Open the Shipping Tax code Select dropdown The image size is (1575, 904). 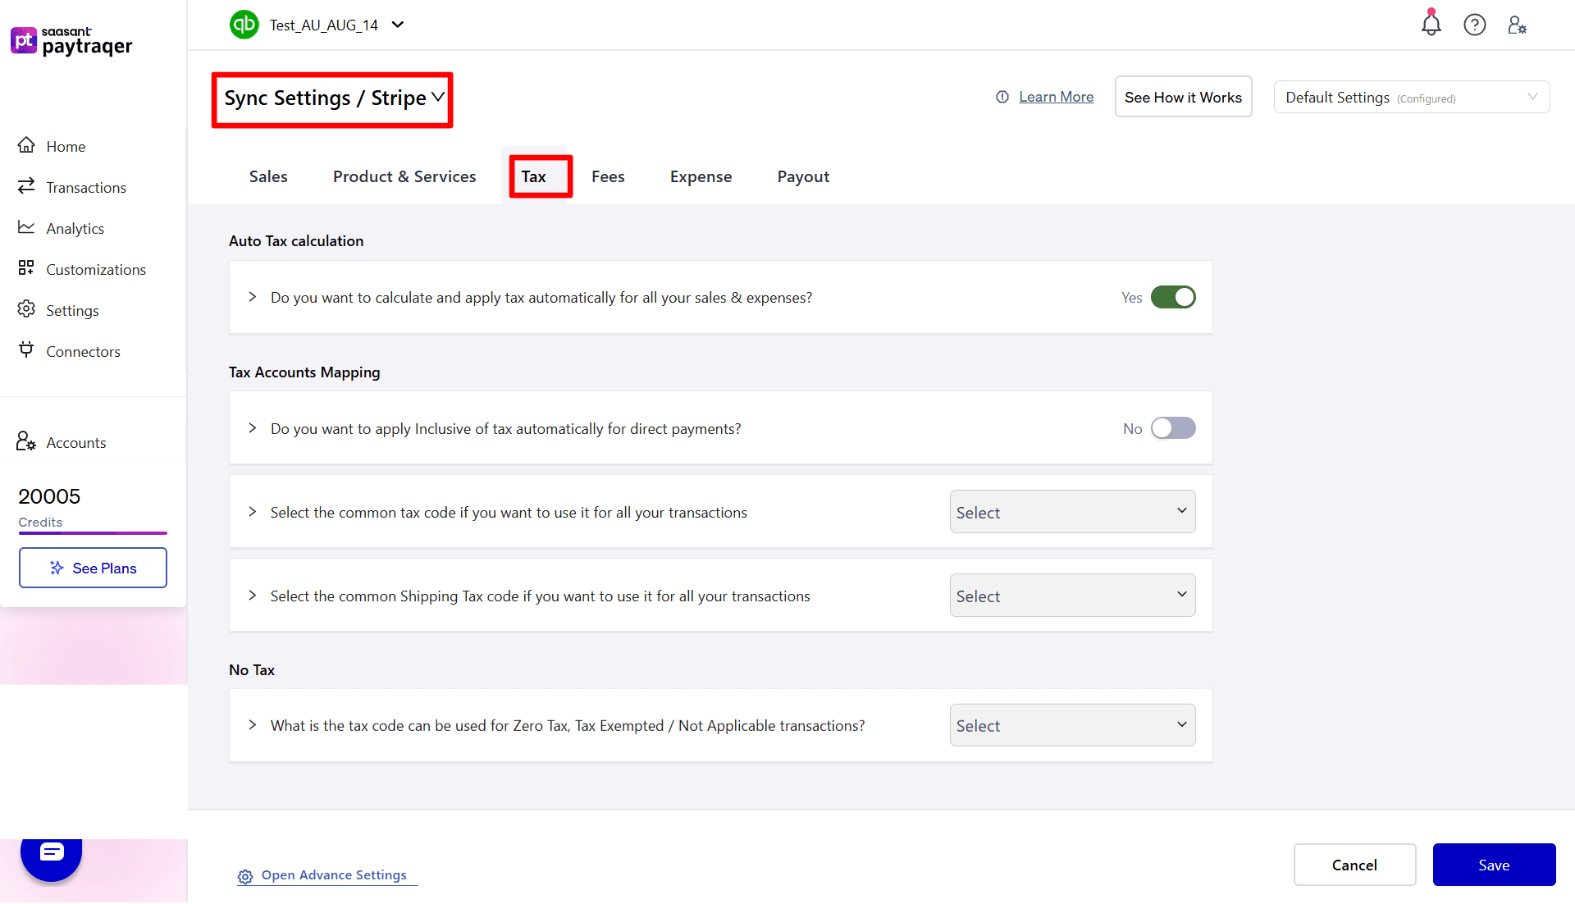click(1071, 595)
